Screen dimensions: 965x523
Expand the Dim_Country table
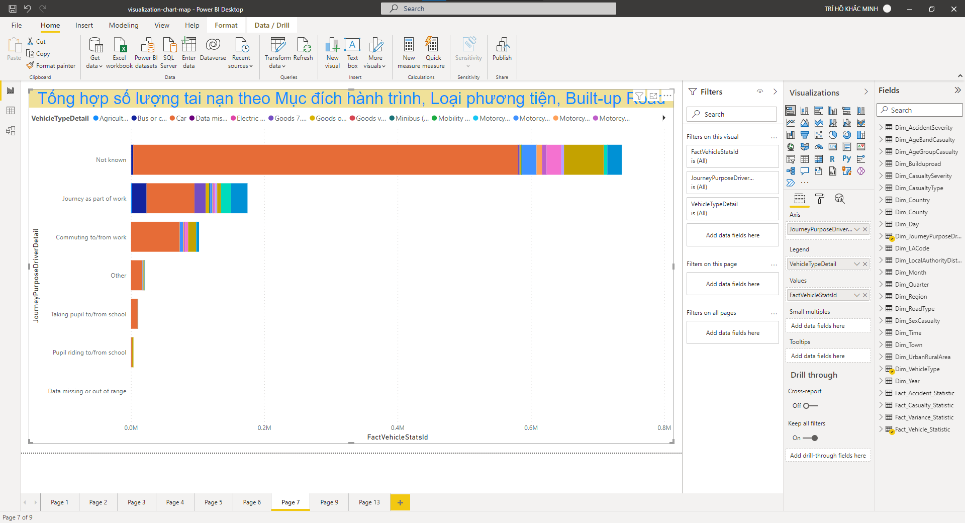tap(881, 200)
